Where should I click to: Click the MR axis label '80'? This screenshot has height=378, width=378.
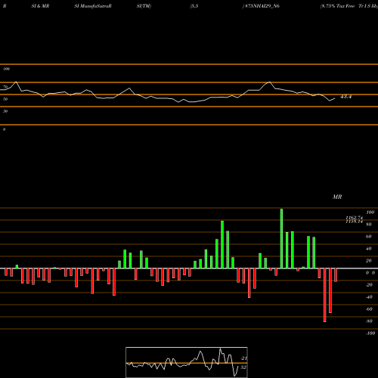pos(369,225)
